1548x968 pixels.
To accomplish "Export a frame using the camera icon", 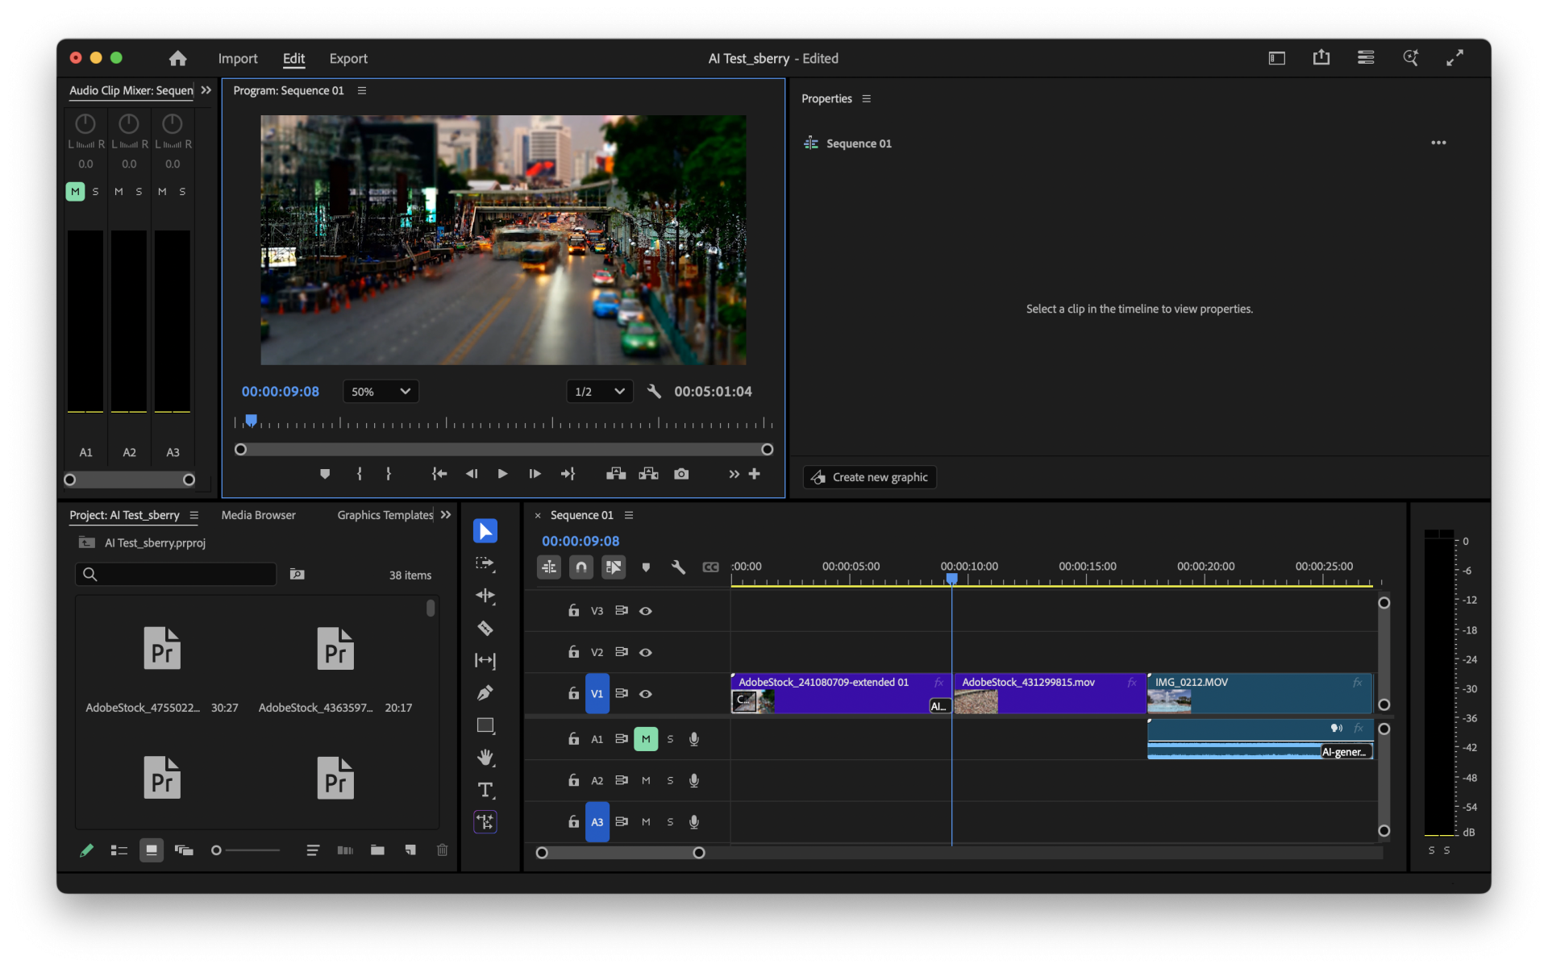I will pos(681,474).
